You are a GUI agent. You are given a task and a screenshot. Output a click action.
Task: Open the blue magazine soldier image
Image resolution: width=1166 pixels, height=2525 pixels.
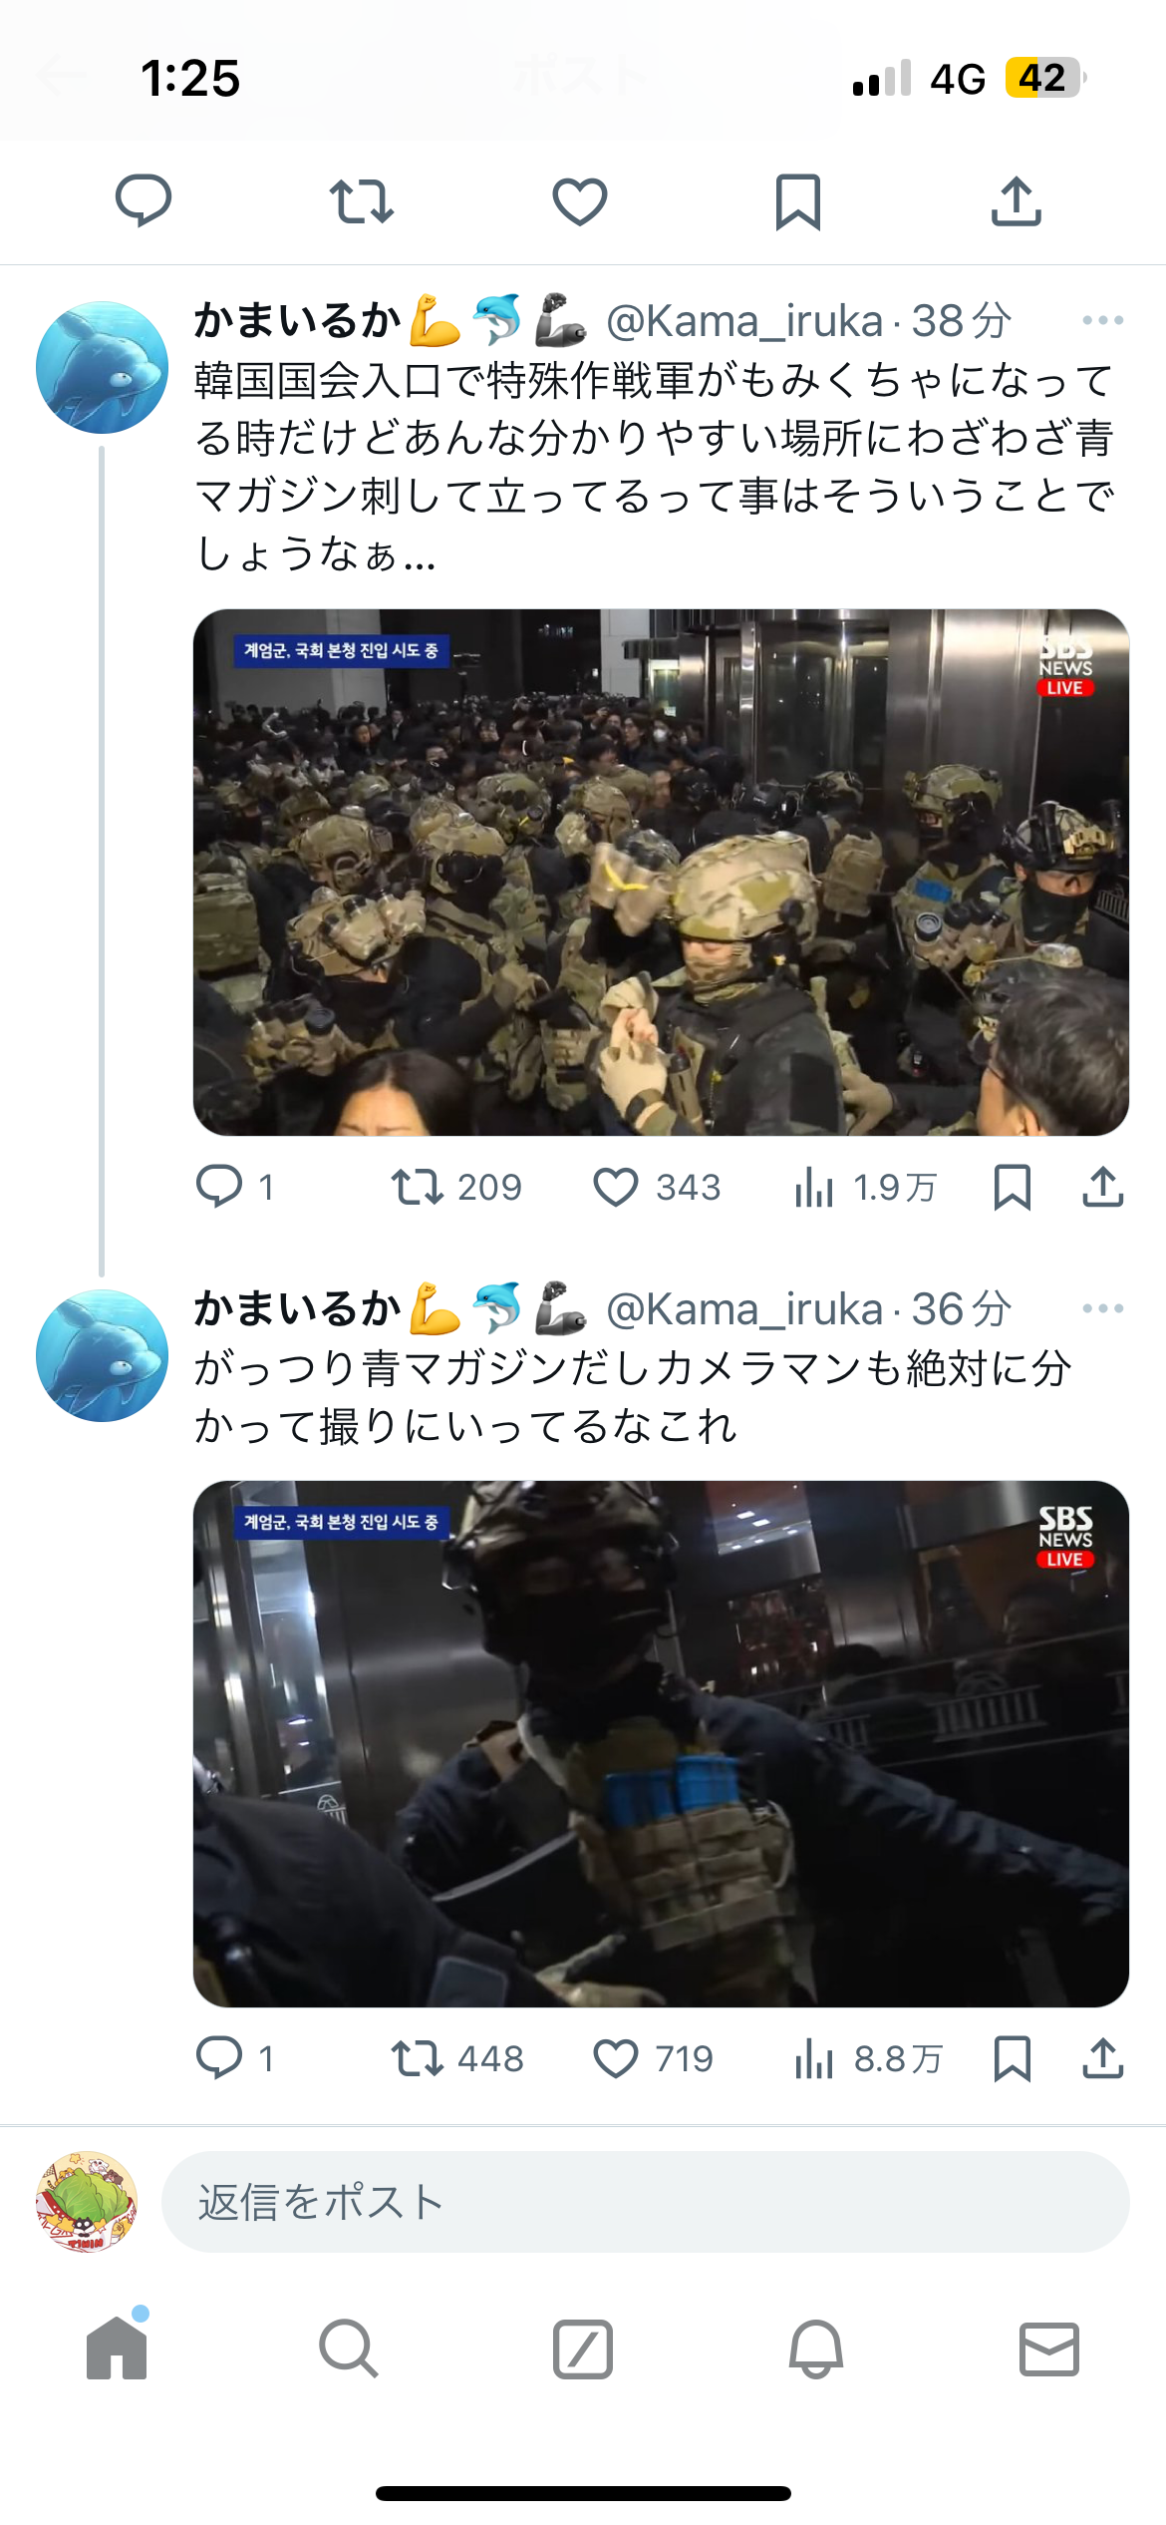tap(661, 1744)
